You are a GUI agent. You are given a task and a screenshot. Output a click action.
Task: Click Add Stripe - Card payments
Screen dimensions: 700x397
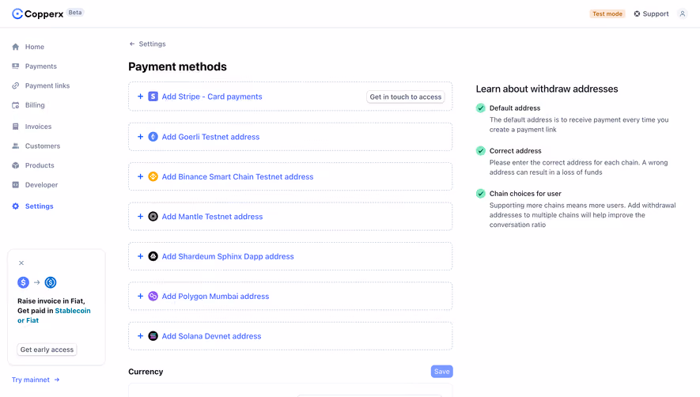pos(212,96)
